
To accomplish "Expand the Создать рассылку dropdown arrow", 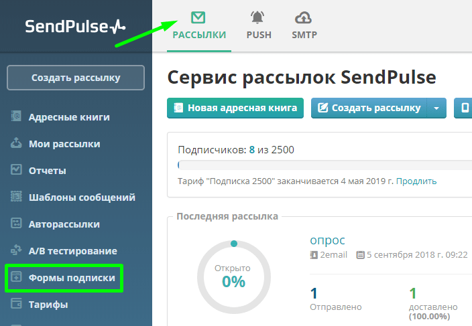I will point(436,108).
